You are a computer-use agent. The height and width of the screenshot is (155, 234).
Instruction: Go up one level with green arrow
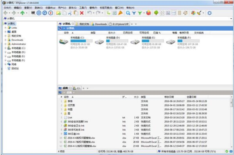point(22,13)
